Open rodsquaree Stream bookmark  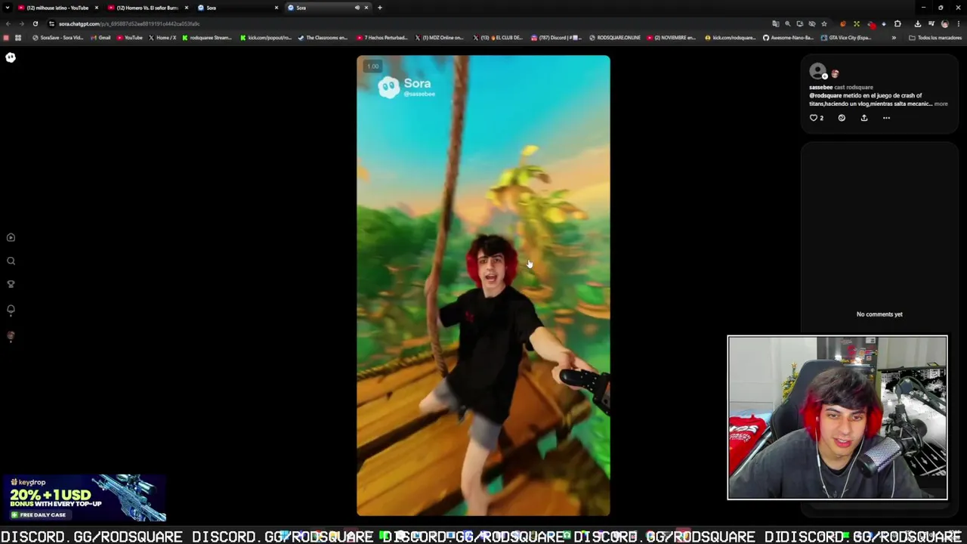coord(207,38)
